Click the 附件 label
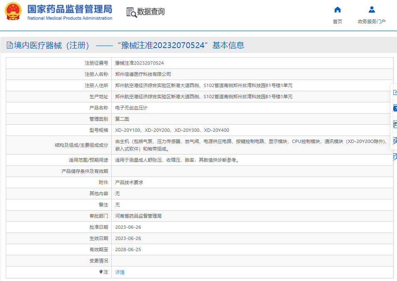 pyautogui.click(x=103, y=182)
